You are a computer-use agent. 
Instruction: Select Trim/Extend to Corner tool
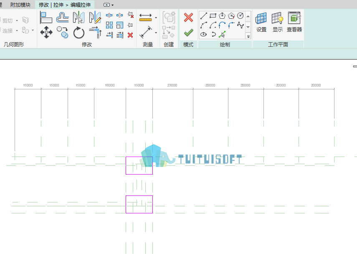(x=95, y=32)
